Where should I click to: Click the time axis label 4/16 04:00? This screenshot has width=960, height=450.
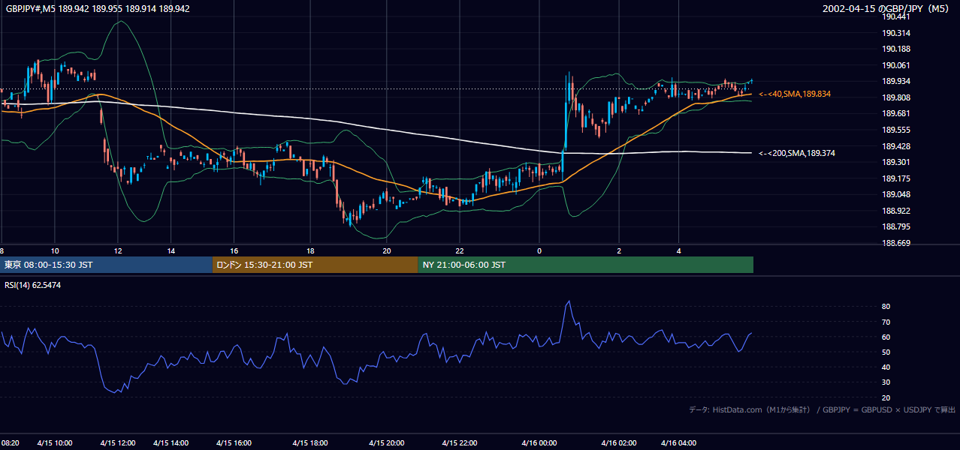click(x=678, y=443)
